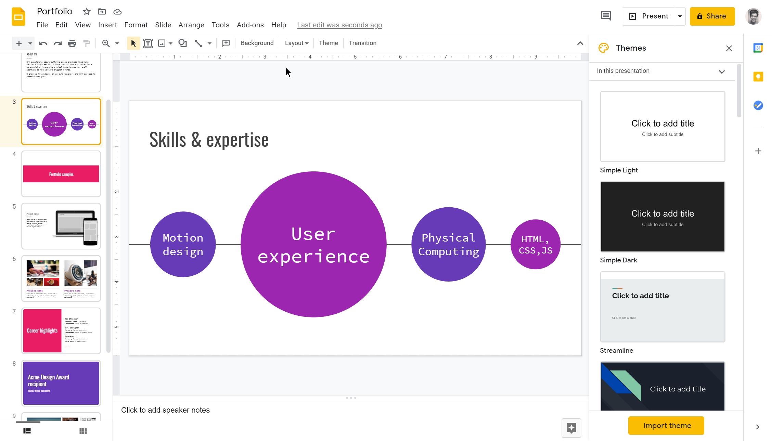This screenshot has width=772, height=441.
Task: Click the Print icon in toolbar
Action: 72,43
